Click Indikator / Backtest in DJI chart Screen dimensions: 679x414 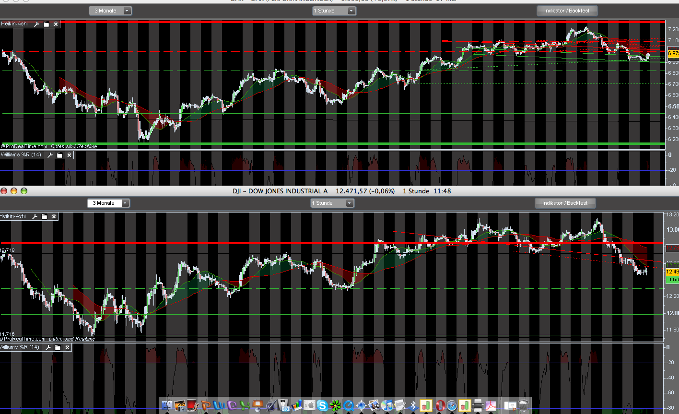click(565, 203)
